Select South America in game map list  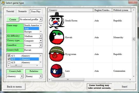pos(32,25)
